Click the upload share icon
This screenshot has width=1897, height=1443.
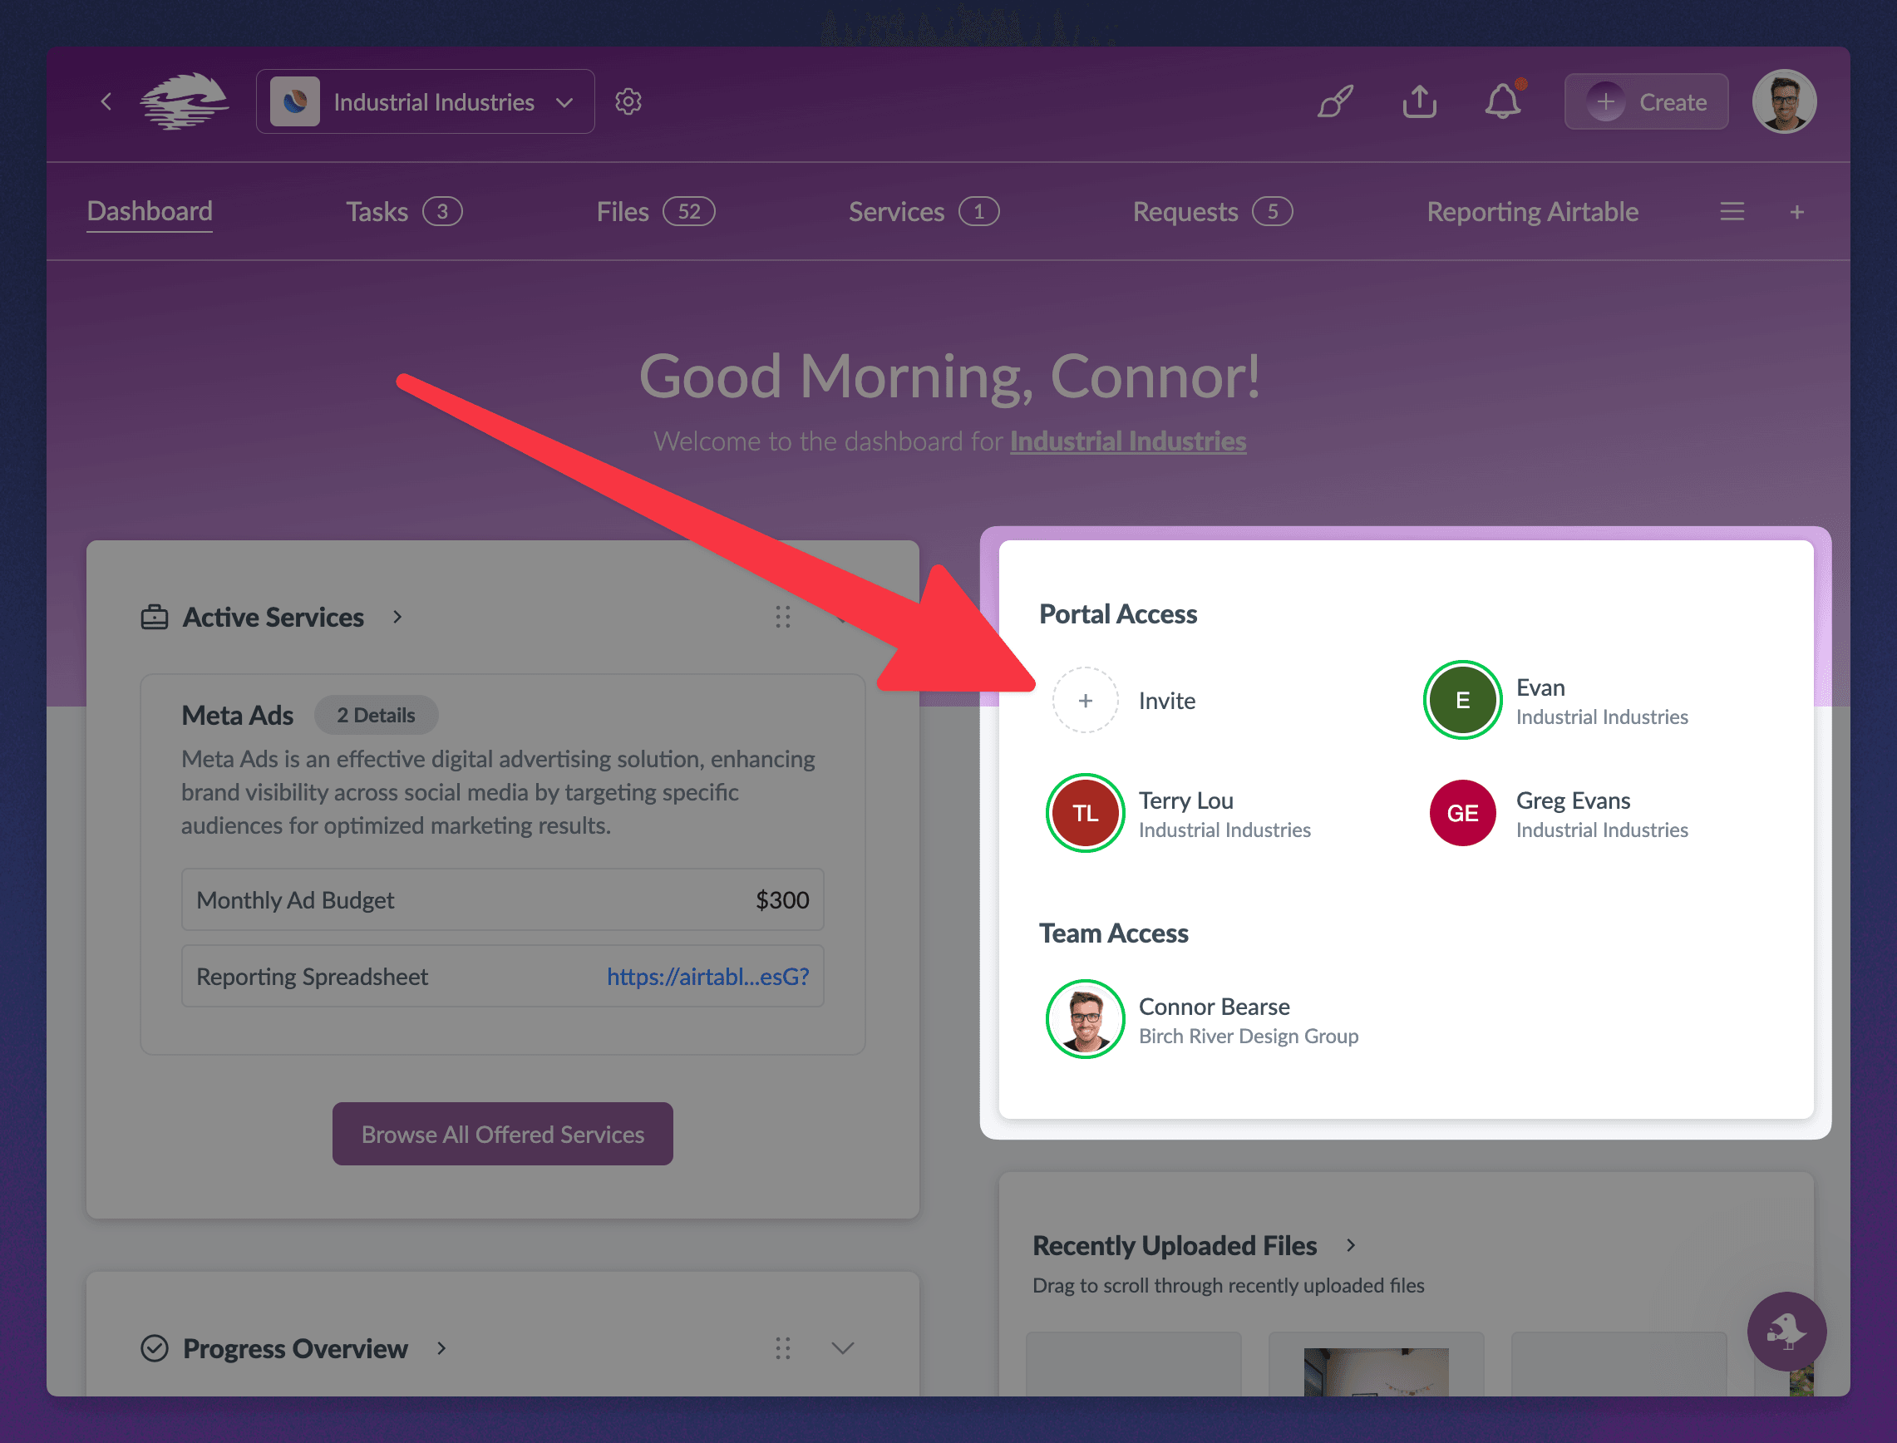tap(1420, 101)
